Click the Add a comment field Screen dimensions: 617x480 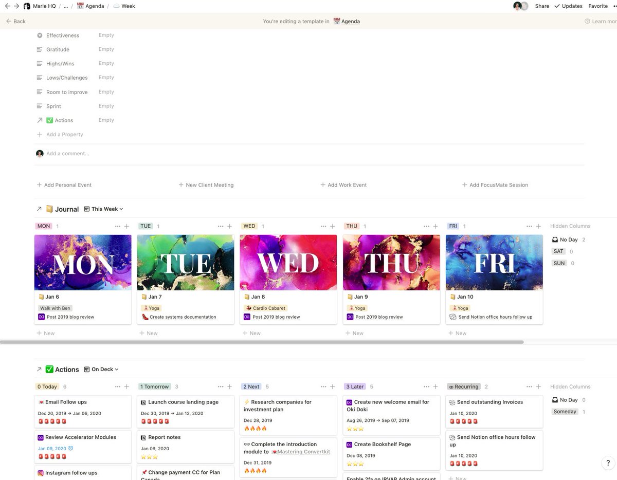67,153
